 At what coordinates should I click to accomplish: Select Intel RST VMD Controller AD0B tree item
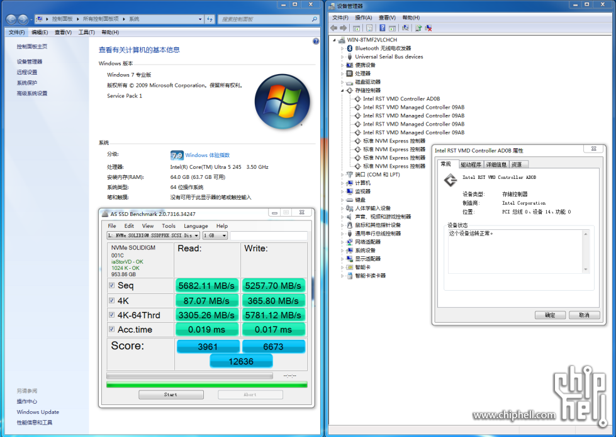401,99
